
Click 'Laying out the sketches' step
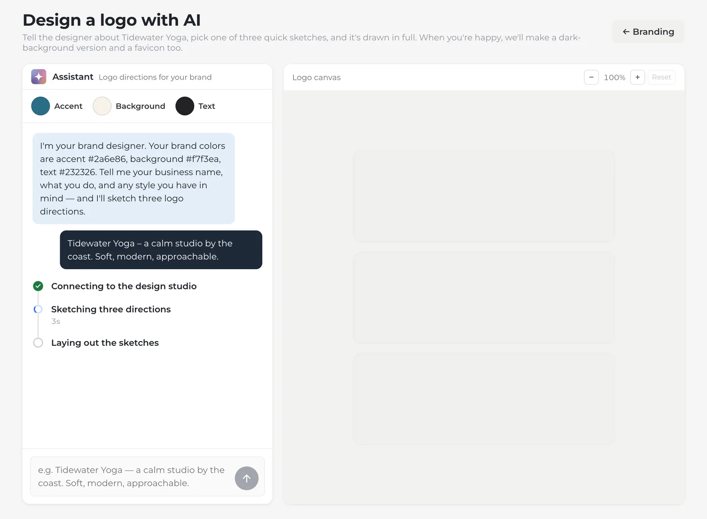pyautogui.click(x=105, y=343)
